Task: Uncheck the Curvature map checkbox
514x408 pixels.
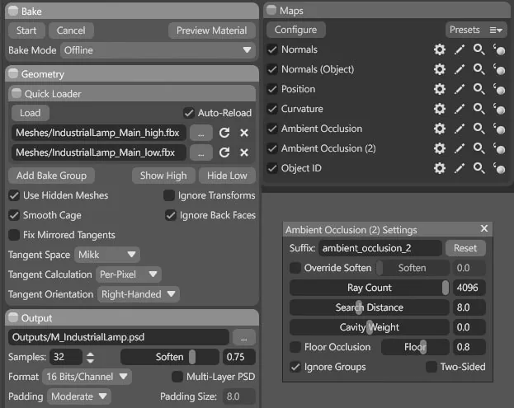Action: point(272,109)
